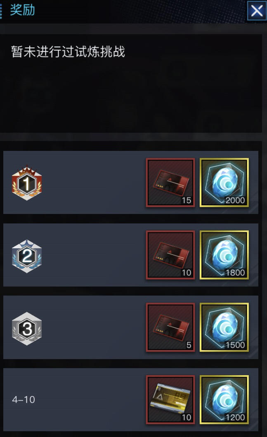Select the 4–10 rank range label
This screenshot has width=267, height=437.
click(x=24, y=399)
